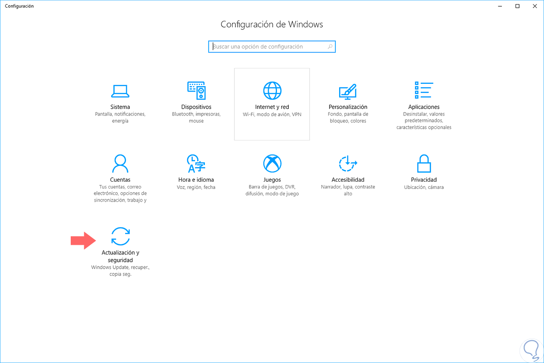This screenshot has height=363, width=544.
Task: Click 'Voz, región, fecha' description
Action: tap(196, 187)
